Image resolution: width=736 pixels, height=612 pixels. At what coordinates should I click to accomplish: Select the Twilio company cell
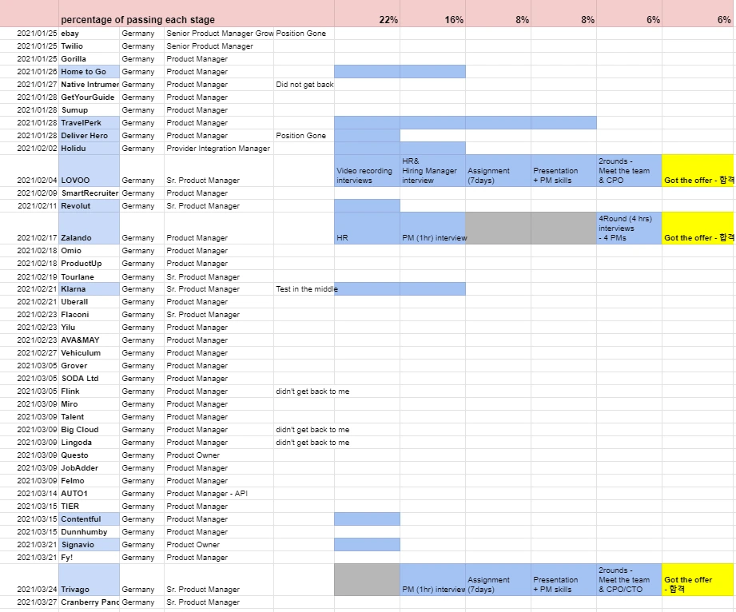pos(90,46)
